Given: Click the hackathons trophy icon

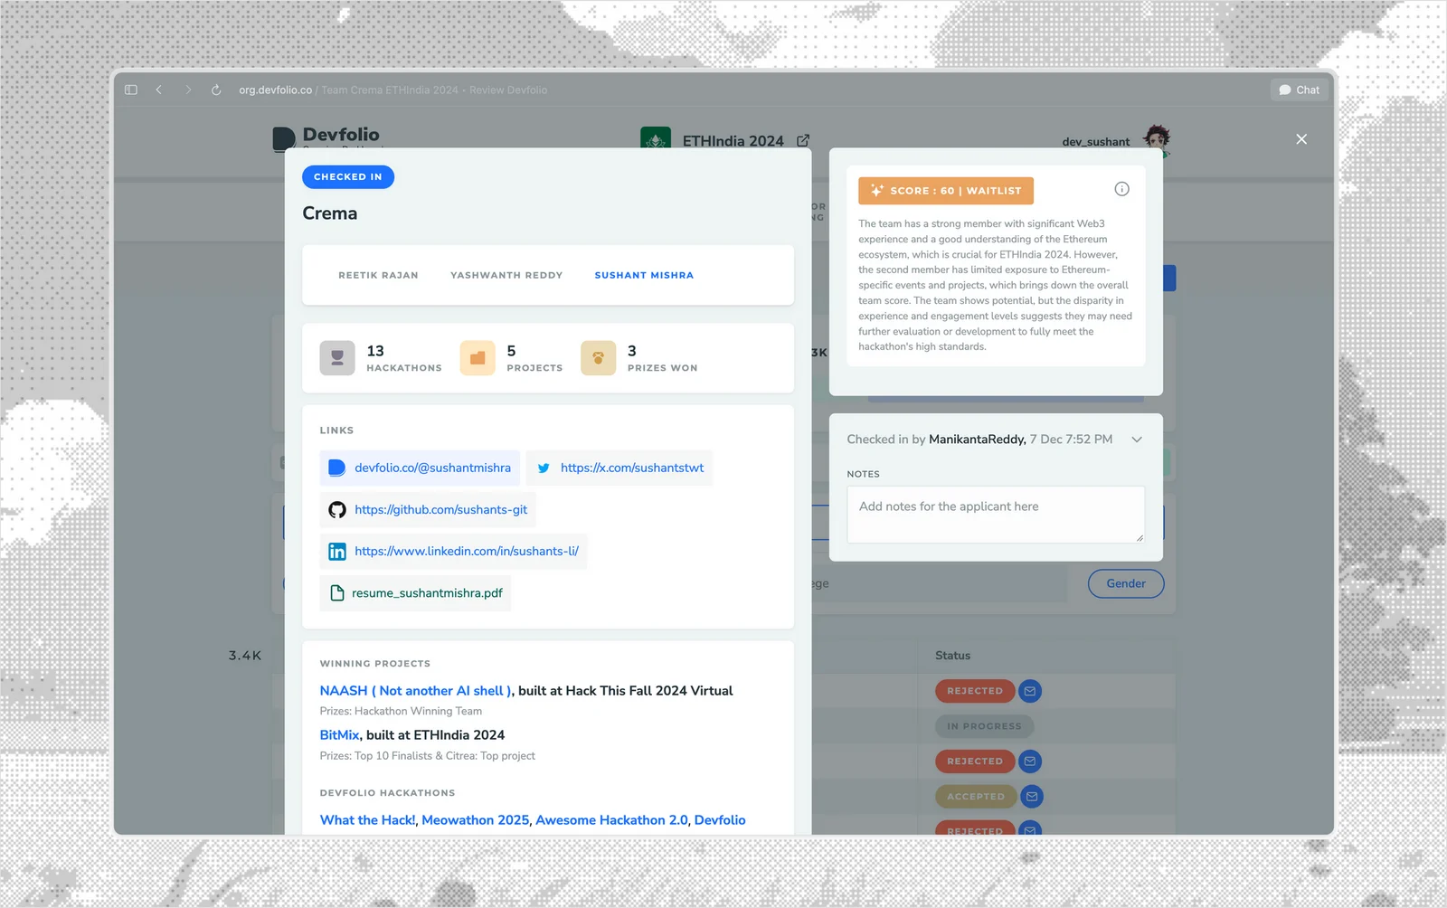Looking at the screenshot, I should point(337,358).
